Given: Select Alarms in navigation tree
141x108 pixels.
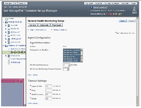Looking at the screenshot, I should (11, 18).
